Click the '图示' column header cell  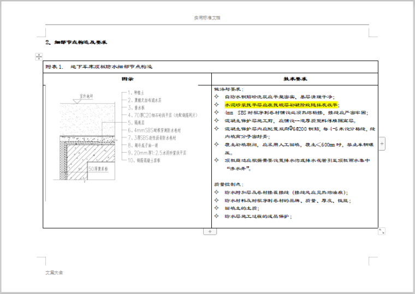tap(127, 79)
